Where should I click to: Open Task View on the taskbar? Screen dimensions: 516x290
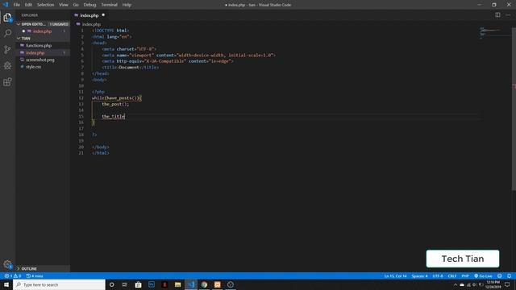click(x=125, y=284)
